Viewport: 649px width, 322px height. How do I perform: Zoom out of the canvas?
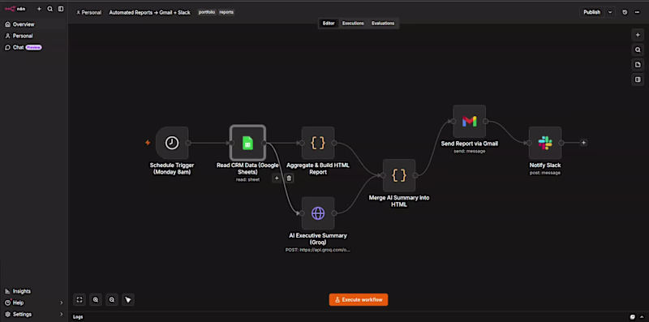click(x=112, y=299)
